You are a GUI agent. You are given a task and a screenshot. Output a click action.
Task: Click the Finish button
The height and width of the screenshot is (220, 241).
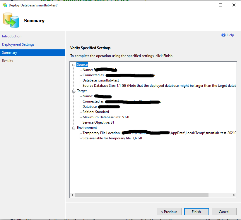tap(196, 212)
